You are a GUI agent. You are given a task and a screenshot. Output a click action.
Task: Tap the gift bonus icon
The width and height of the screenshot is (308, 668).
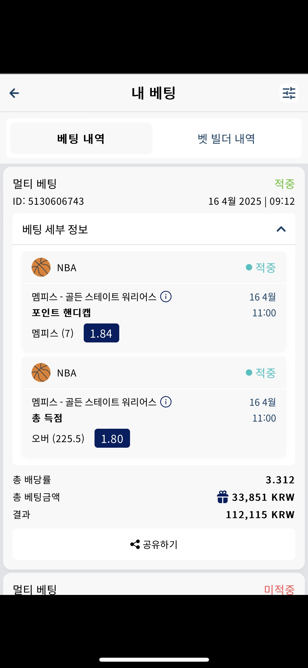click(222, 497)
